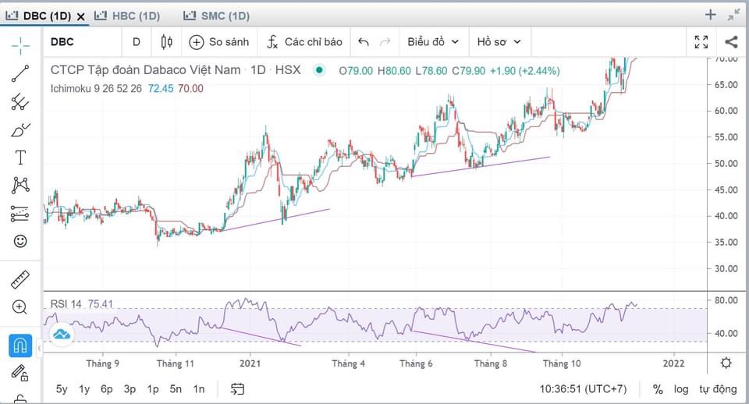Click the CTCP Tập đoàn Dabaco Việt Nam title
The image size is (749, 404).
(x=145, y=69)
